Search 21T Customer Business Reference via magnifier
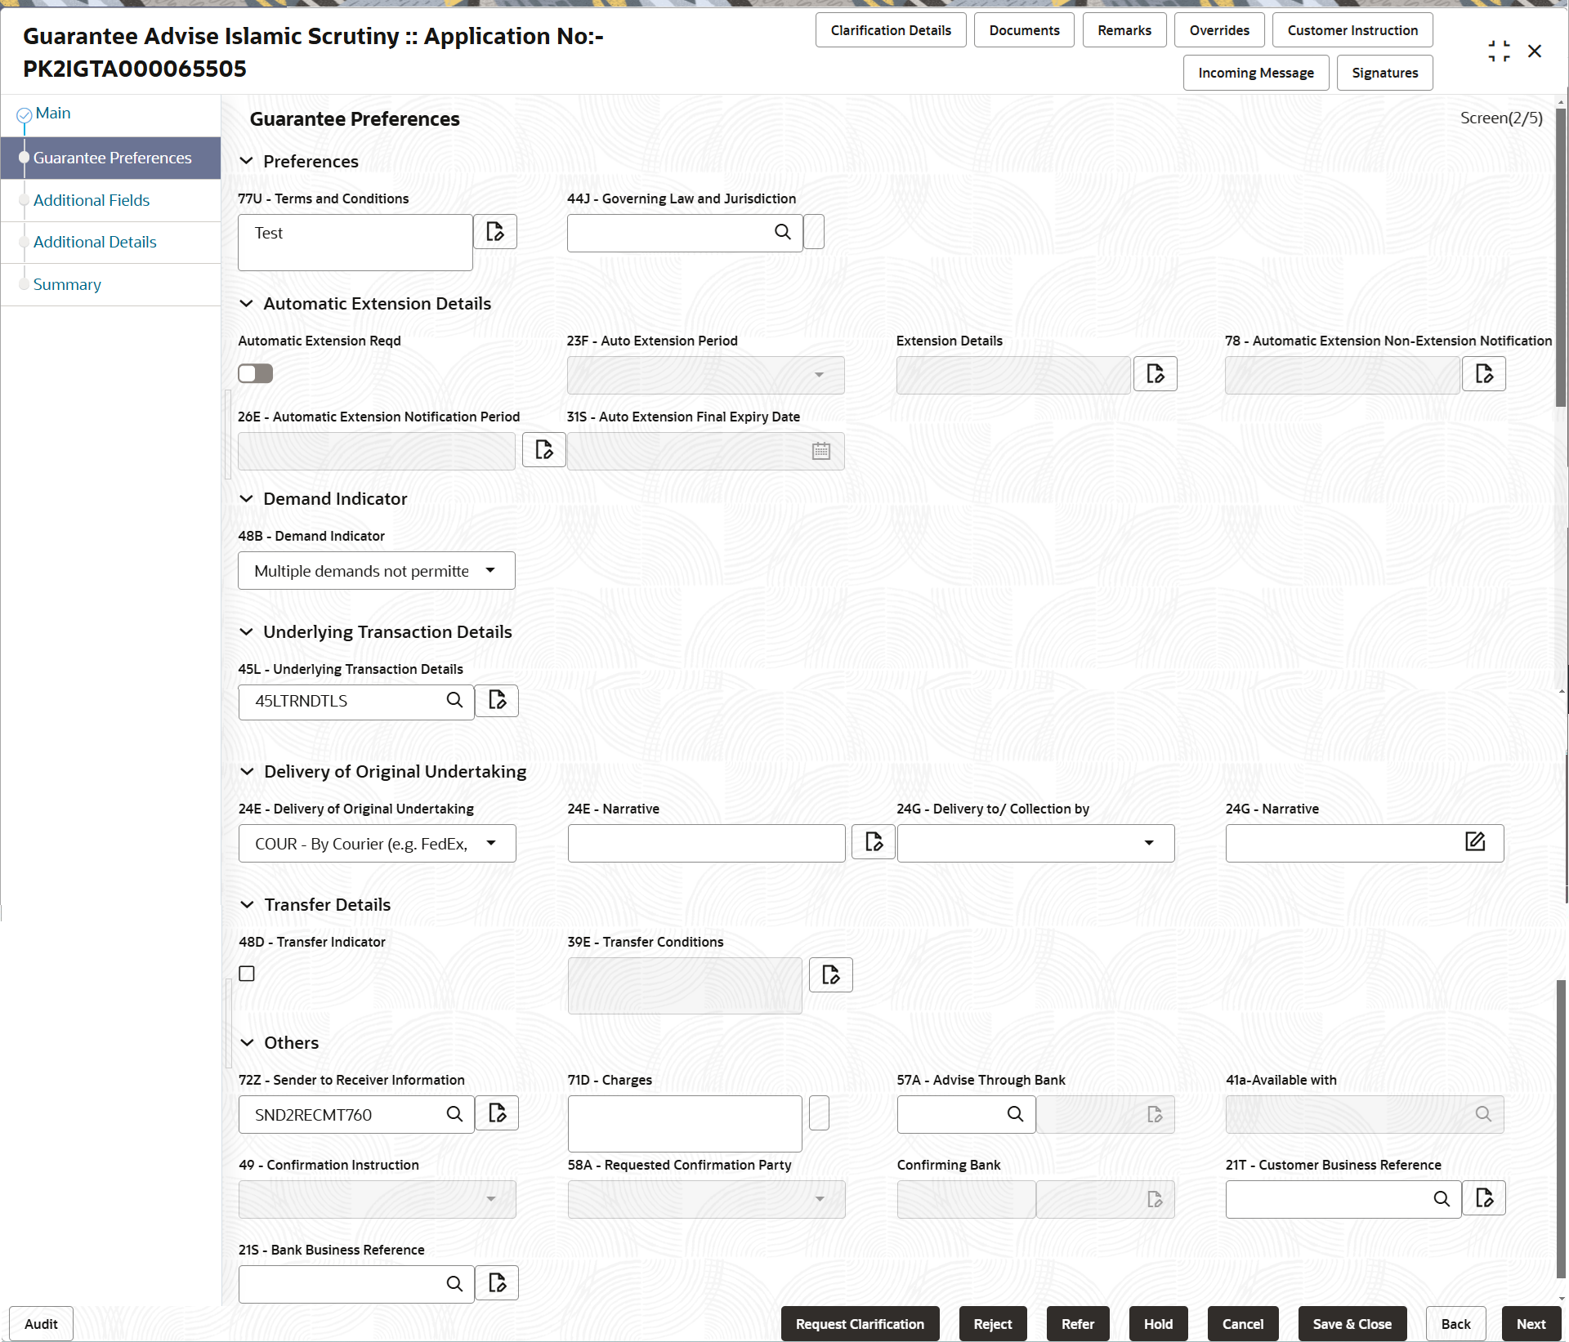This screenshot has height=1342, width=1569. click(x=1442, y=1198)
